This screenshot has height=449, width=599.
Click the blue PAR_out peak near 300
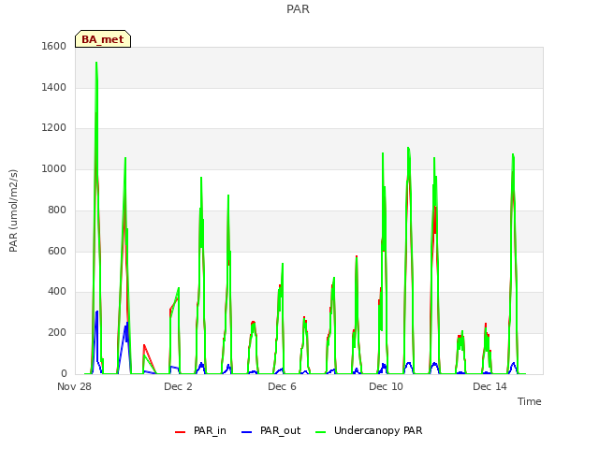click(97, 312)
